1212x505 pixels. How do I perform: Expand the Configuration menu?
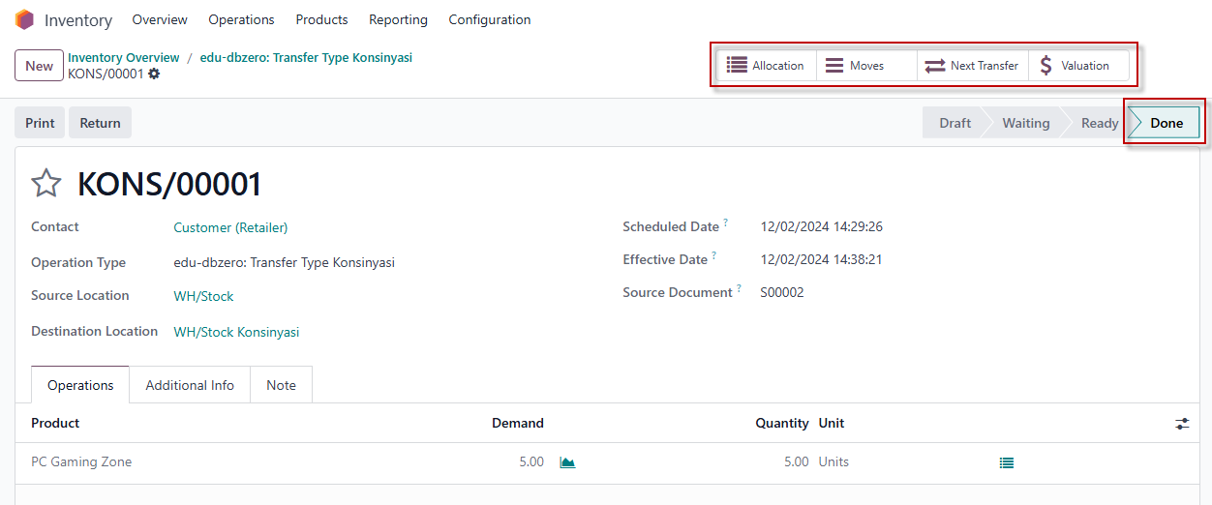pyautogui.click(x=489, y=19)
